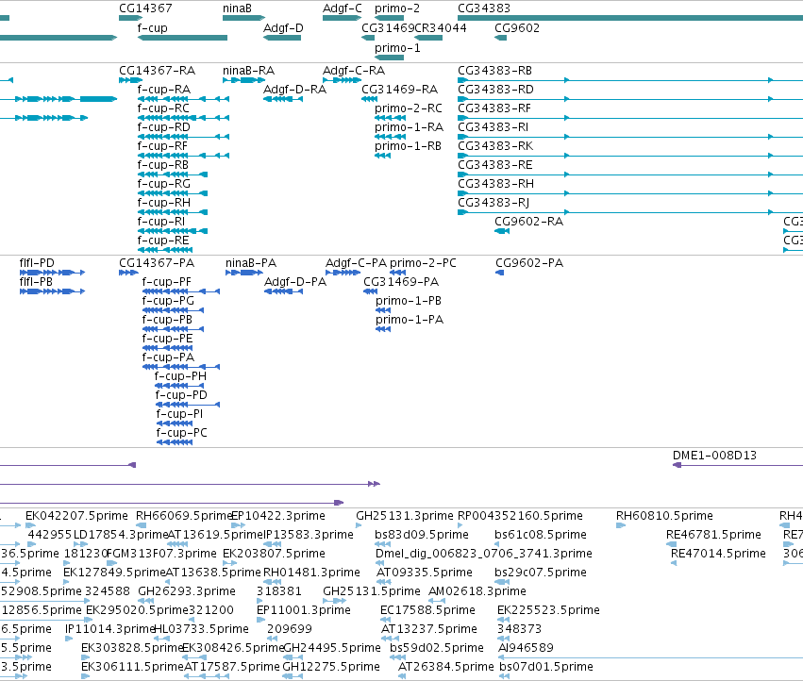Select the CG34383-RI transcript
This screenshot has width=803, height=681.
[x=630, y=137]
